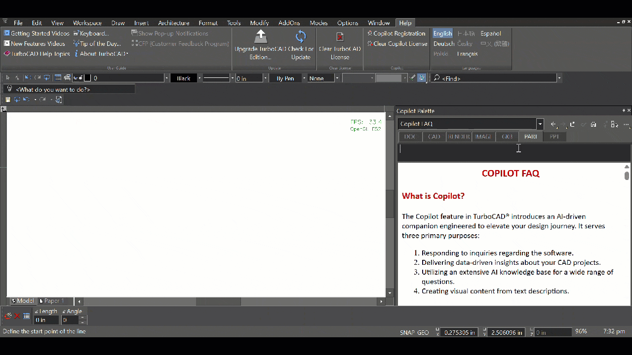The height and width of the screenshot is (355, 632).
Task: Click in the Copilot prompt input field
Action: (x=514, y=152)
